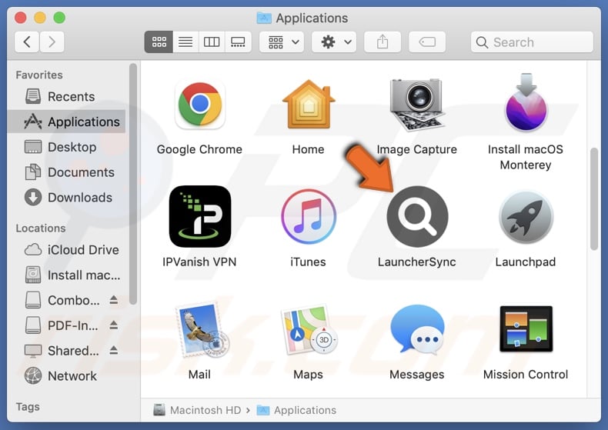Click the Mission Control name label

click(526, 374)
